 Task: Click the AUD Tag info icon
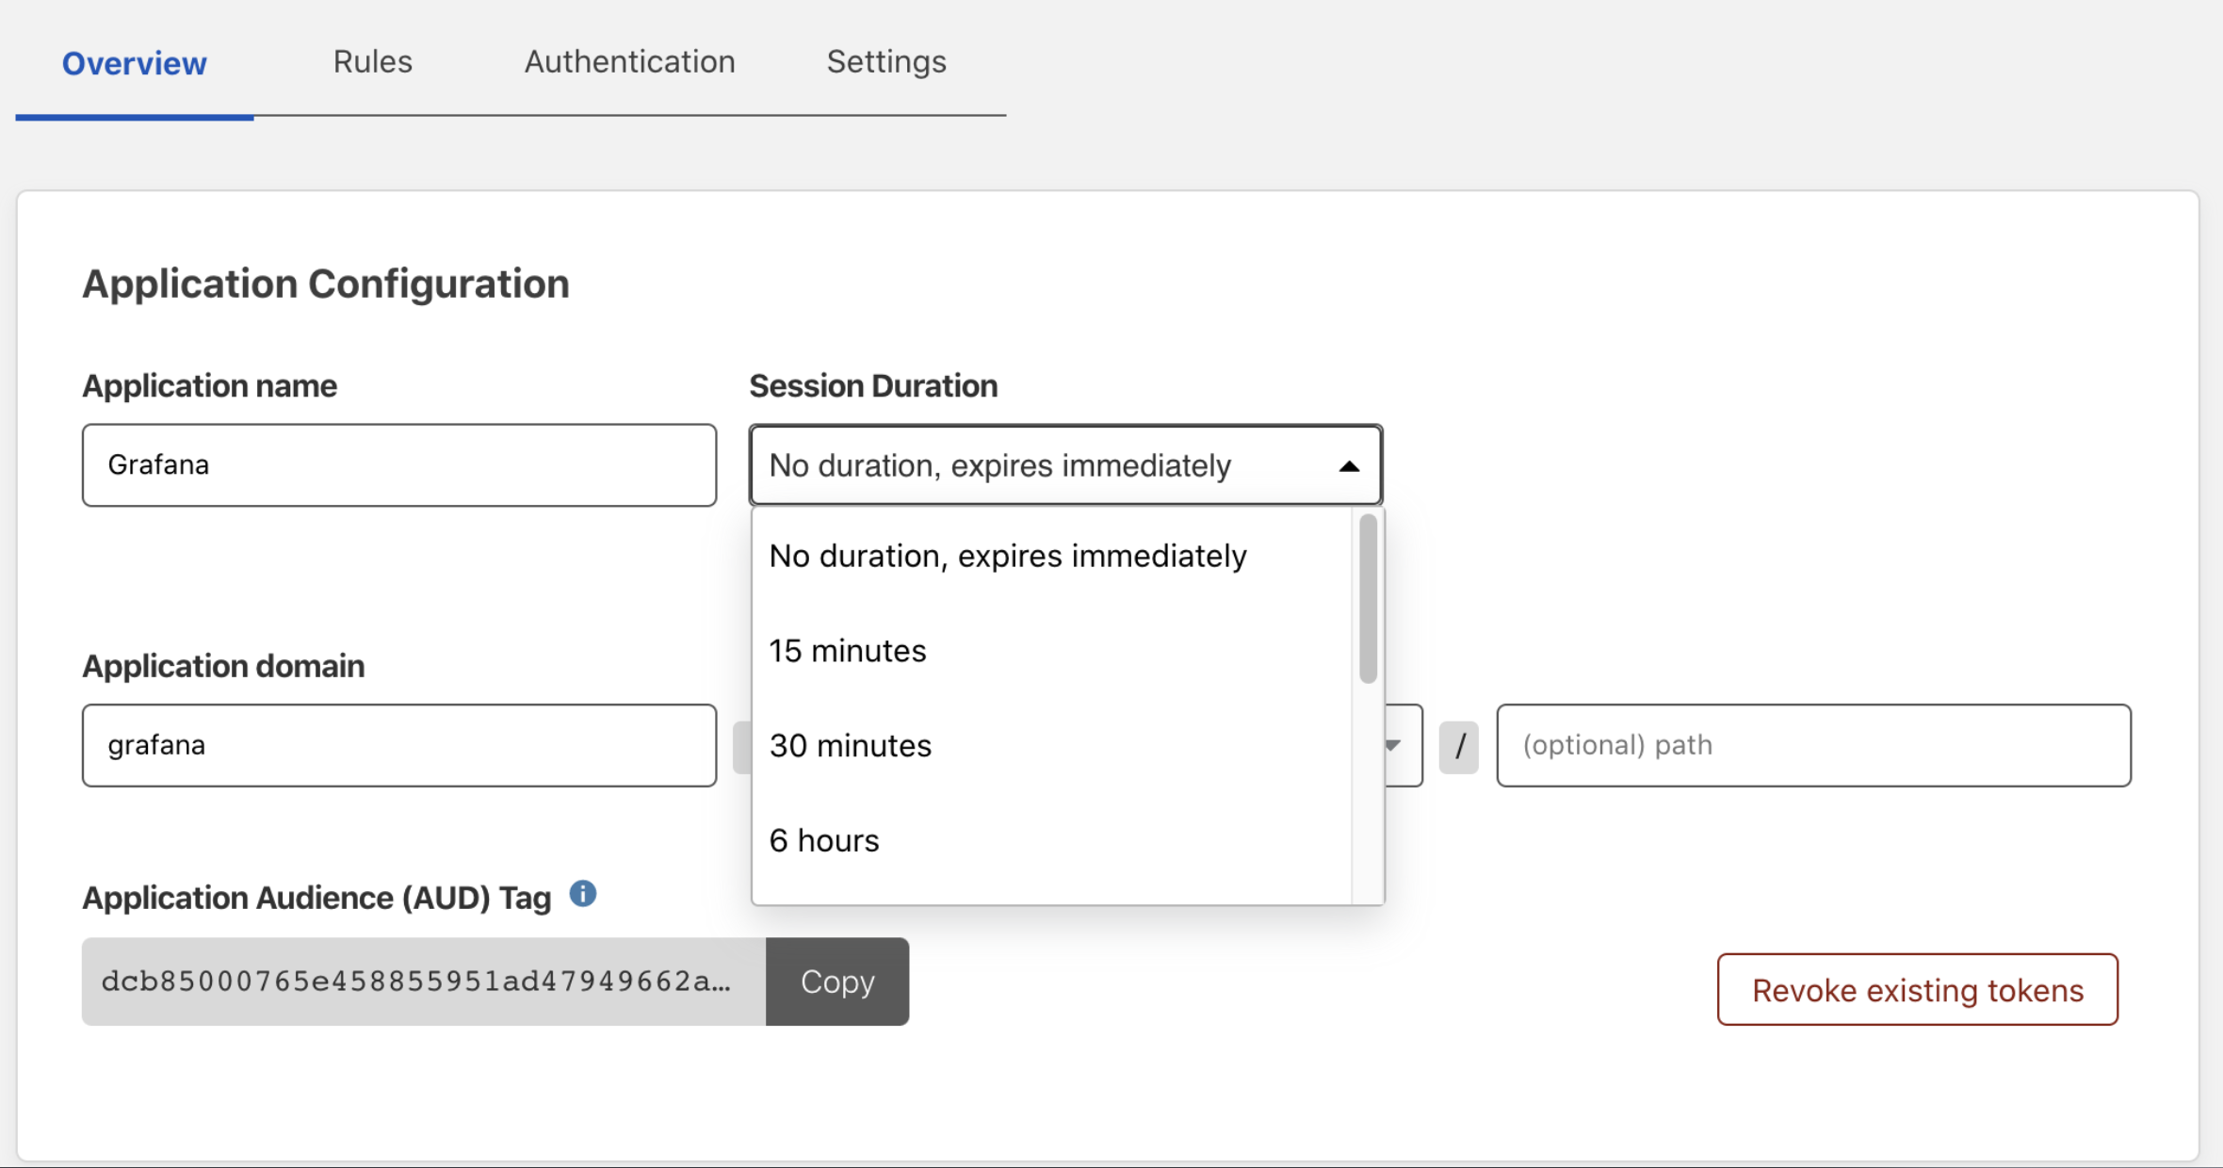pos(583,894)
